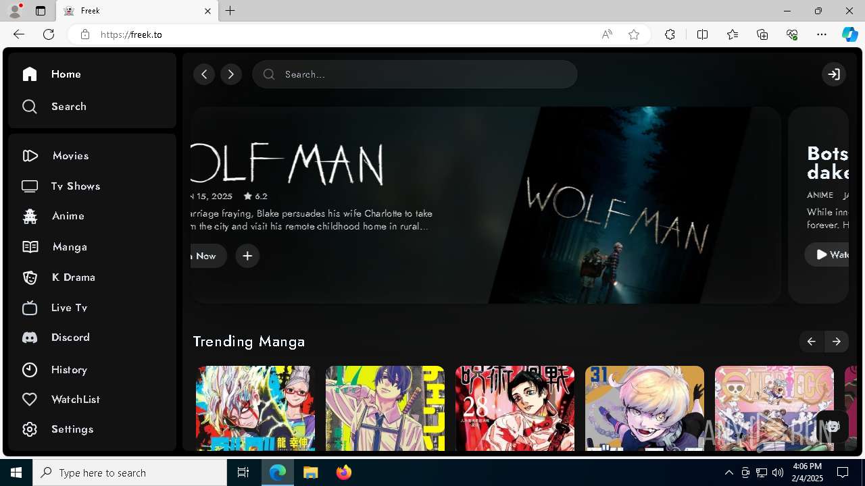Open Edge Settings and more menu
Image resolution: width=865 pixels, height=486 pixels.
[x=822, y=34]
